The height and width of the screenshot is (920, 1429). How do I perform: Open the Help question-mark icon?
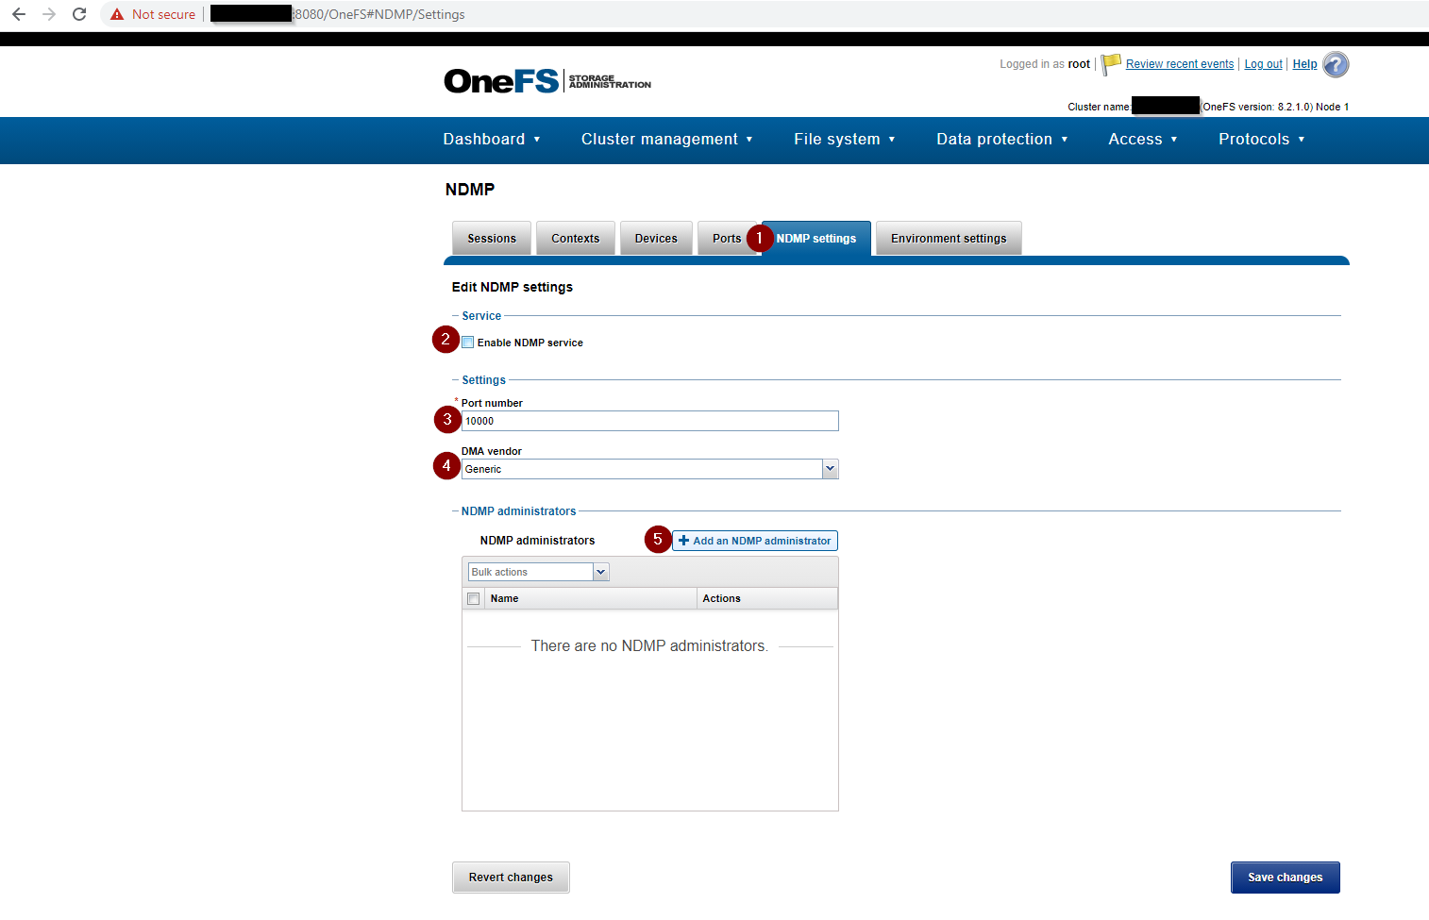tap(1335, 64)
